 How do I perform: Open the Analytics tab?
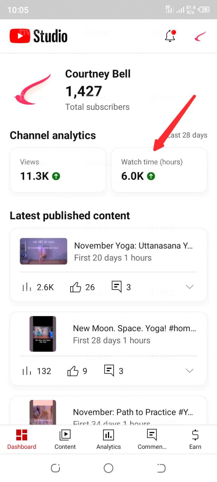(x=108, y=440)
